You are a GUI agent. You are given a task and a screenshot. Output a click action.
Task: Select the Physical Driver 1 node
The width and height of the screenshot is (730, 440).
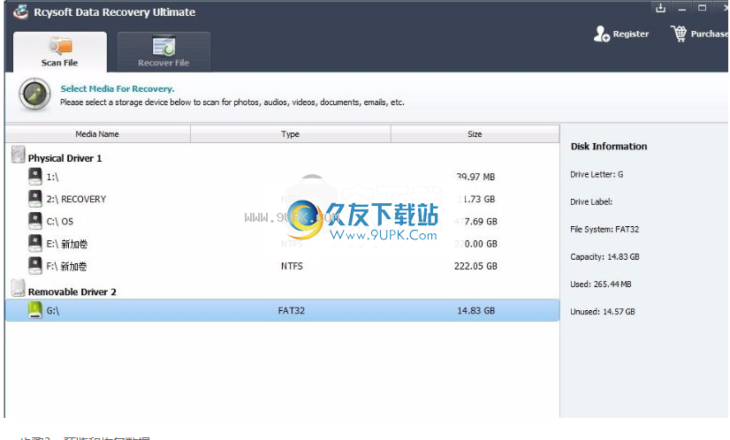[65, 158]
